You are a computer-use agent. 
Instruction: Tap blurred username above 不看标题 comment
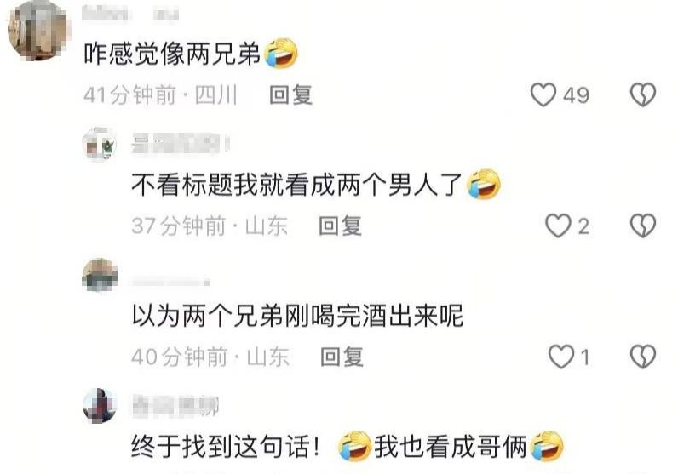pyautogui.click(x=181, y=144)
